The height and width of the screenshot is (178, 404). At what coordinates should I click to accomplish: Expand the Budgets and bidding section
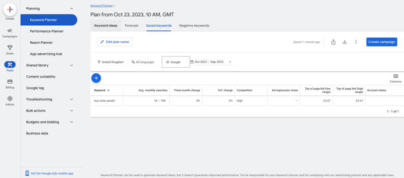(72, 122)
